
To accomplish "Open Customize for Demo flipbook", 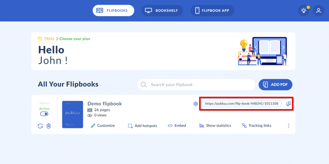I will (103, 126).
